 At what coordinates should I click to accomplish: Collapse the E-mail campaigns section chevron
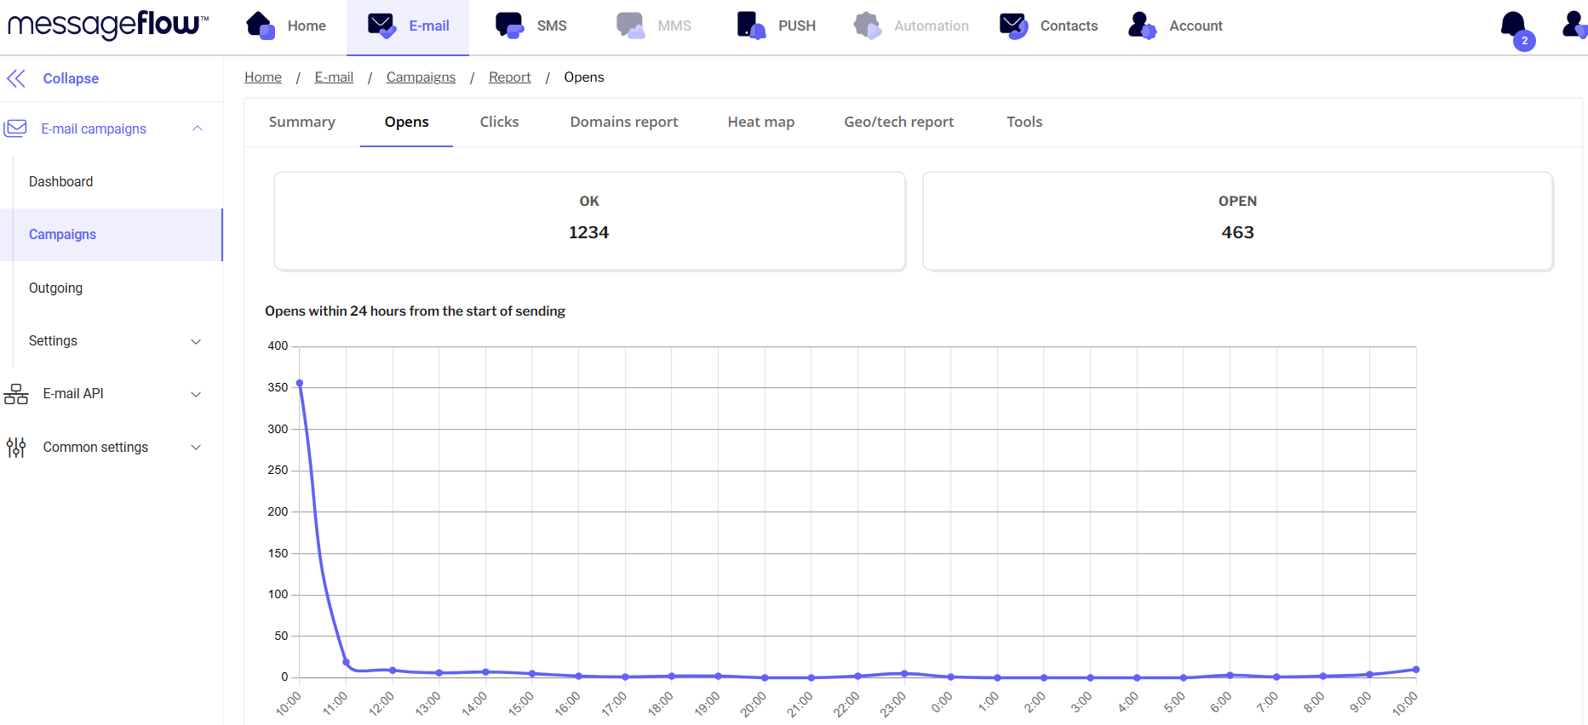click(x=198, y=128)
